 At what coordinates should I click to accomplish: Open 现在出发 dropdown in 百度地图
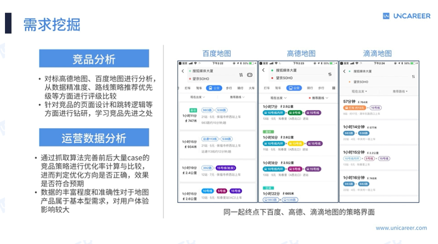pos(198,97)
